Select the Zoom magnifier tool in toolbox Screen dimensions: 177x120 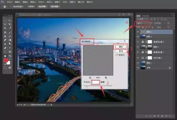pyautogui.click(x=10, y=56)
